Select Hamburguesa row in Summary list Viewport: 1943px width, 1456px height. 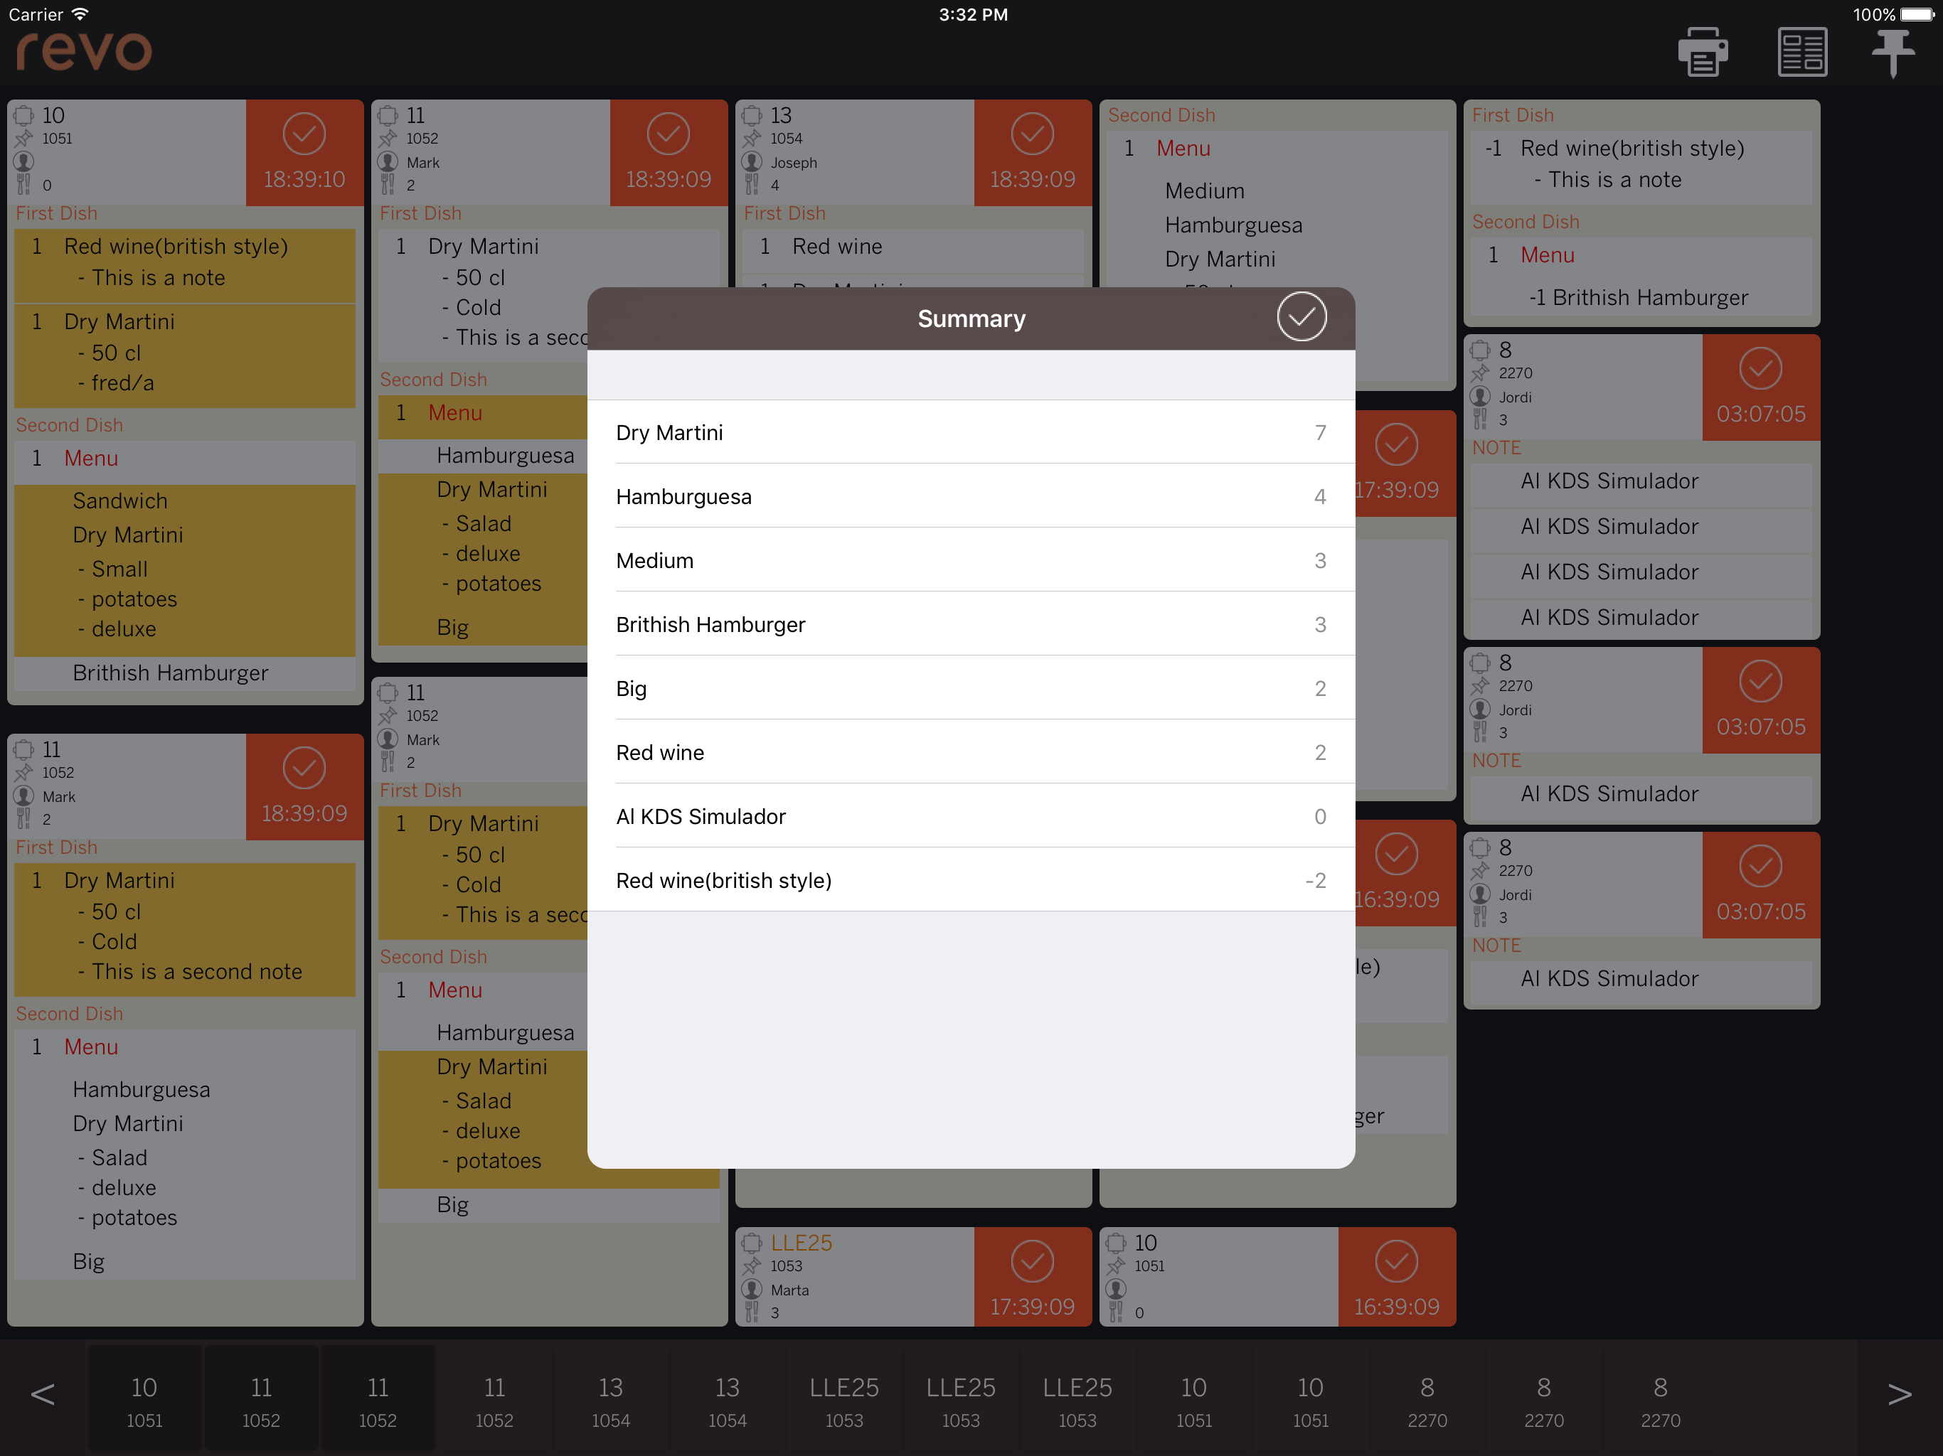tap(970, 497)
